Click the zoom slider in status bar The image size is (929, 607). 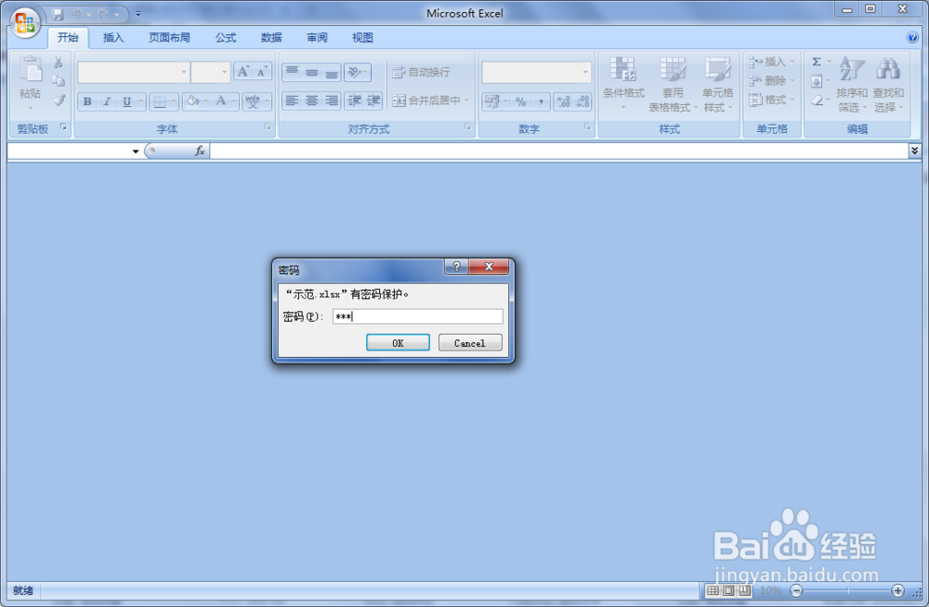(847, 590)
